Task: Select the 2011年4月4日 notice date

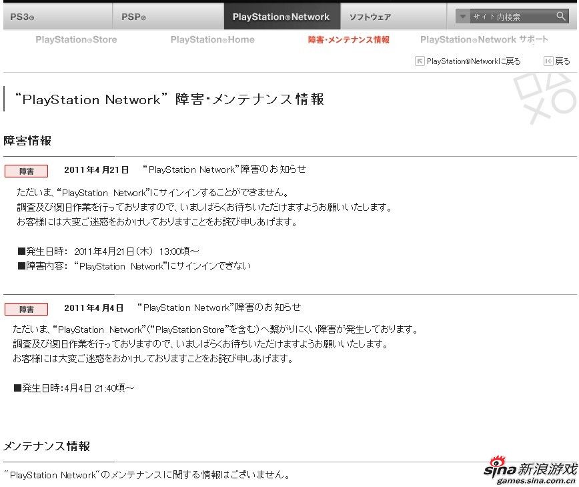Action: [94, 308]
